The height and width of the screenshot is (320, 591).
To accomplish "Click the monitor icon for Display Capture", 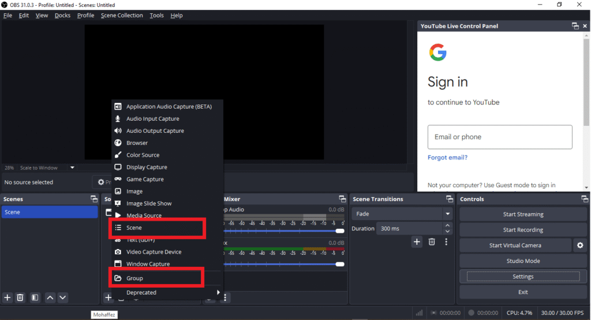I will [x=118, y=167].
